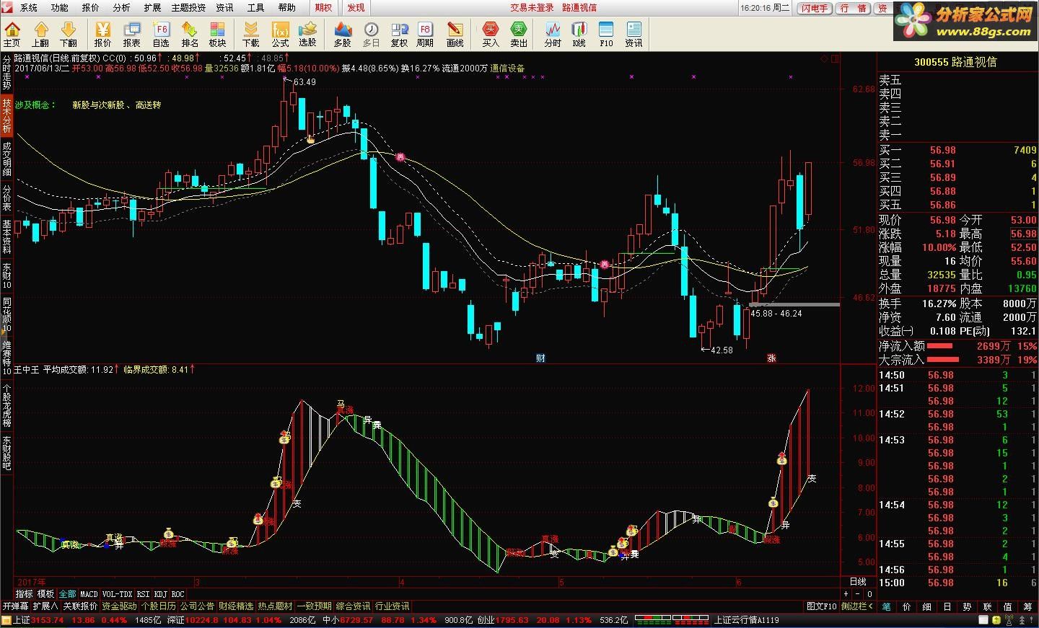Open the 扩展 menu

(x=152, y=7)
